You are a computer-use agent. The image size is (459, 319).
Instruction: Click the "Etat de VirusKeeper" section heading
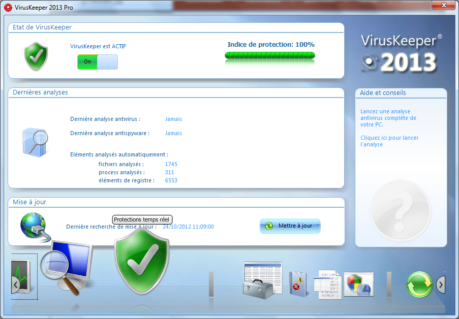[42, 27]
